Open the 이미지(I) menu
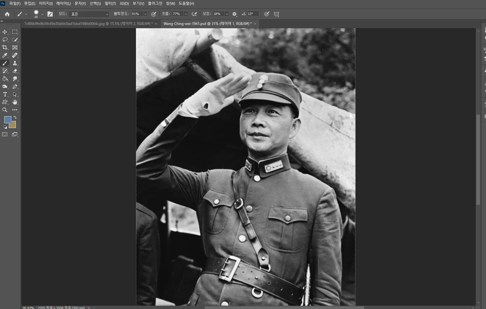 tap(46, 4)
